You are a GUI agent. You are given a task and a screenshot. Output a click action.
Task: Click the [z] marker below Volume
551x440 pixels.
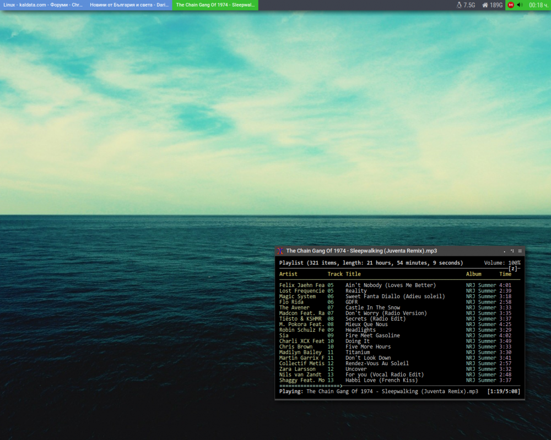[x=514, y=268]
